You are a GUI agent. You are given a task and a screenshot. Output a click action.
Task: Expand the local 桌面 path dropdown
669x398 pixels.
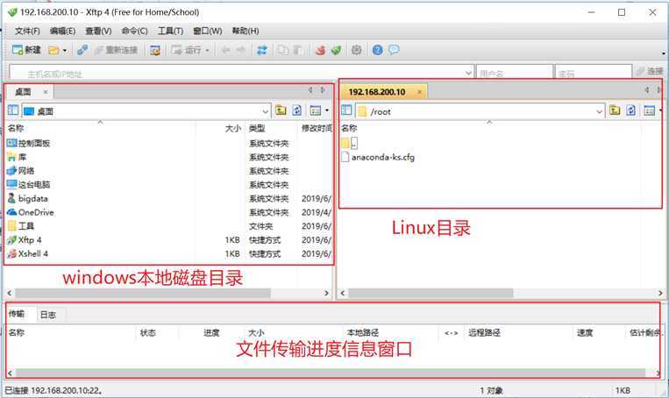(266, 111)
